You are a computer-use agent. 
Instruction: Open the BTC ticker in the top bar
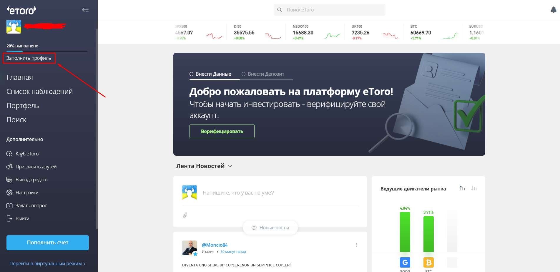(434, 32)
